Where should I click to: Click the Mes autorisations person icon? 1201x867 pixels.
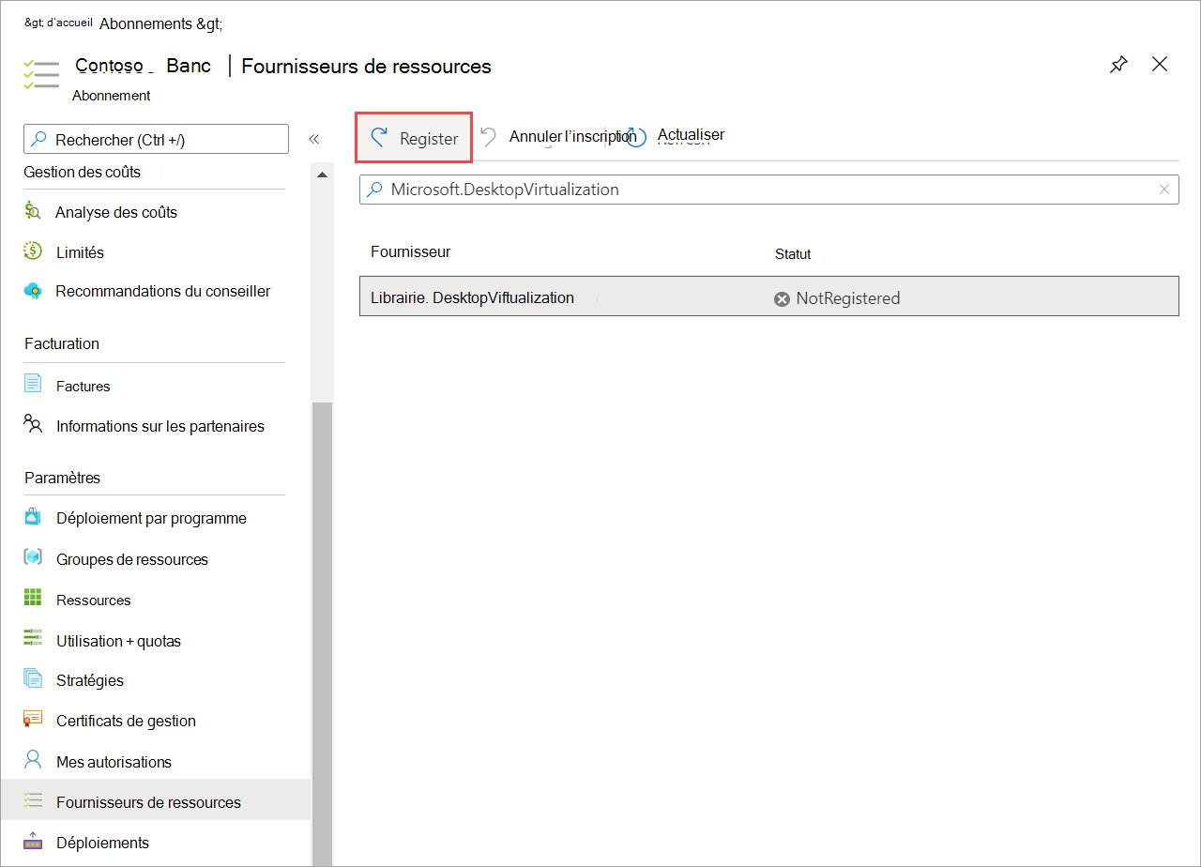(x=33, y=759)
